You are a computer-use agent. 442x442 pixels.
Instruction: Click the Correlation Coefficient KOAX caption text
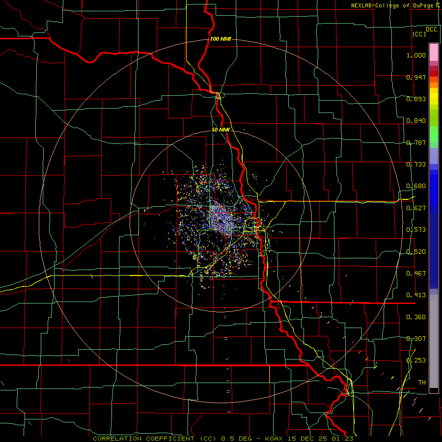click(223, 439)
